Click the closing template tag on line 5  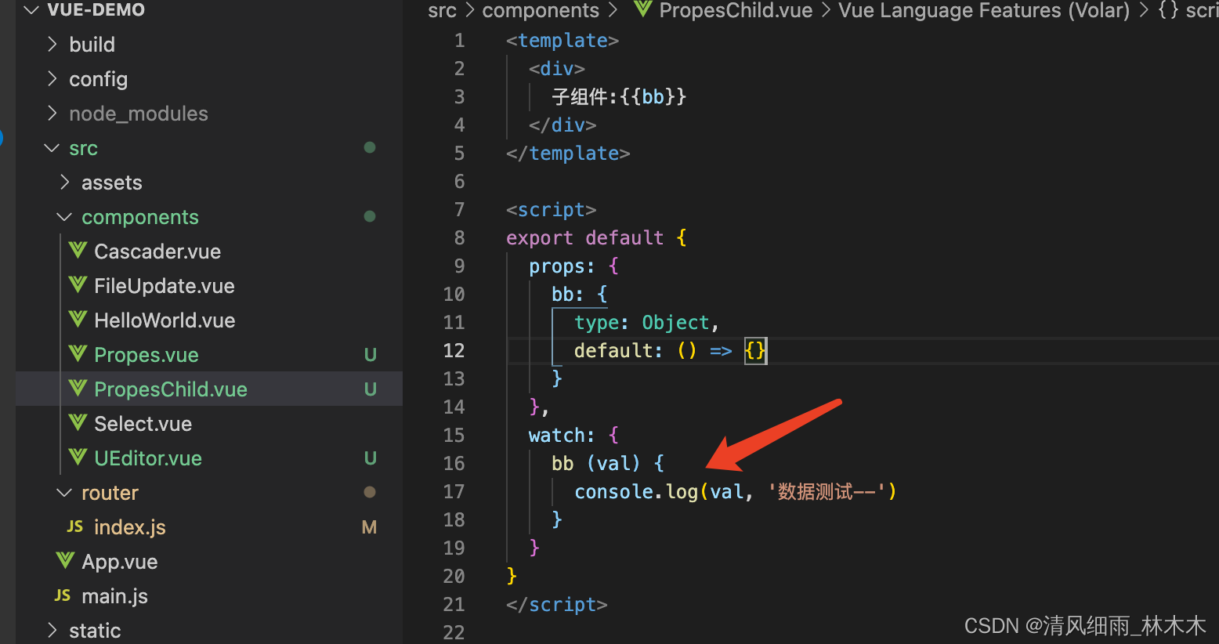568,154
